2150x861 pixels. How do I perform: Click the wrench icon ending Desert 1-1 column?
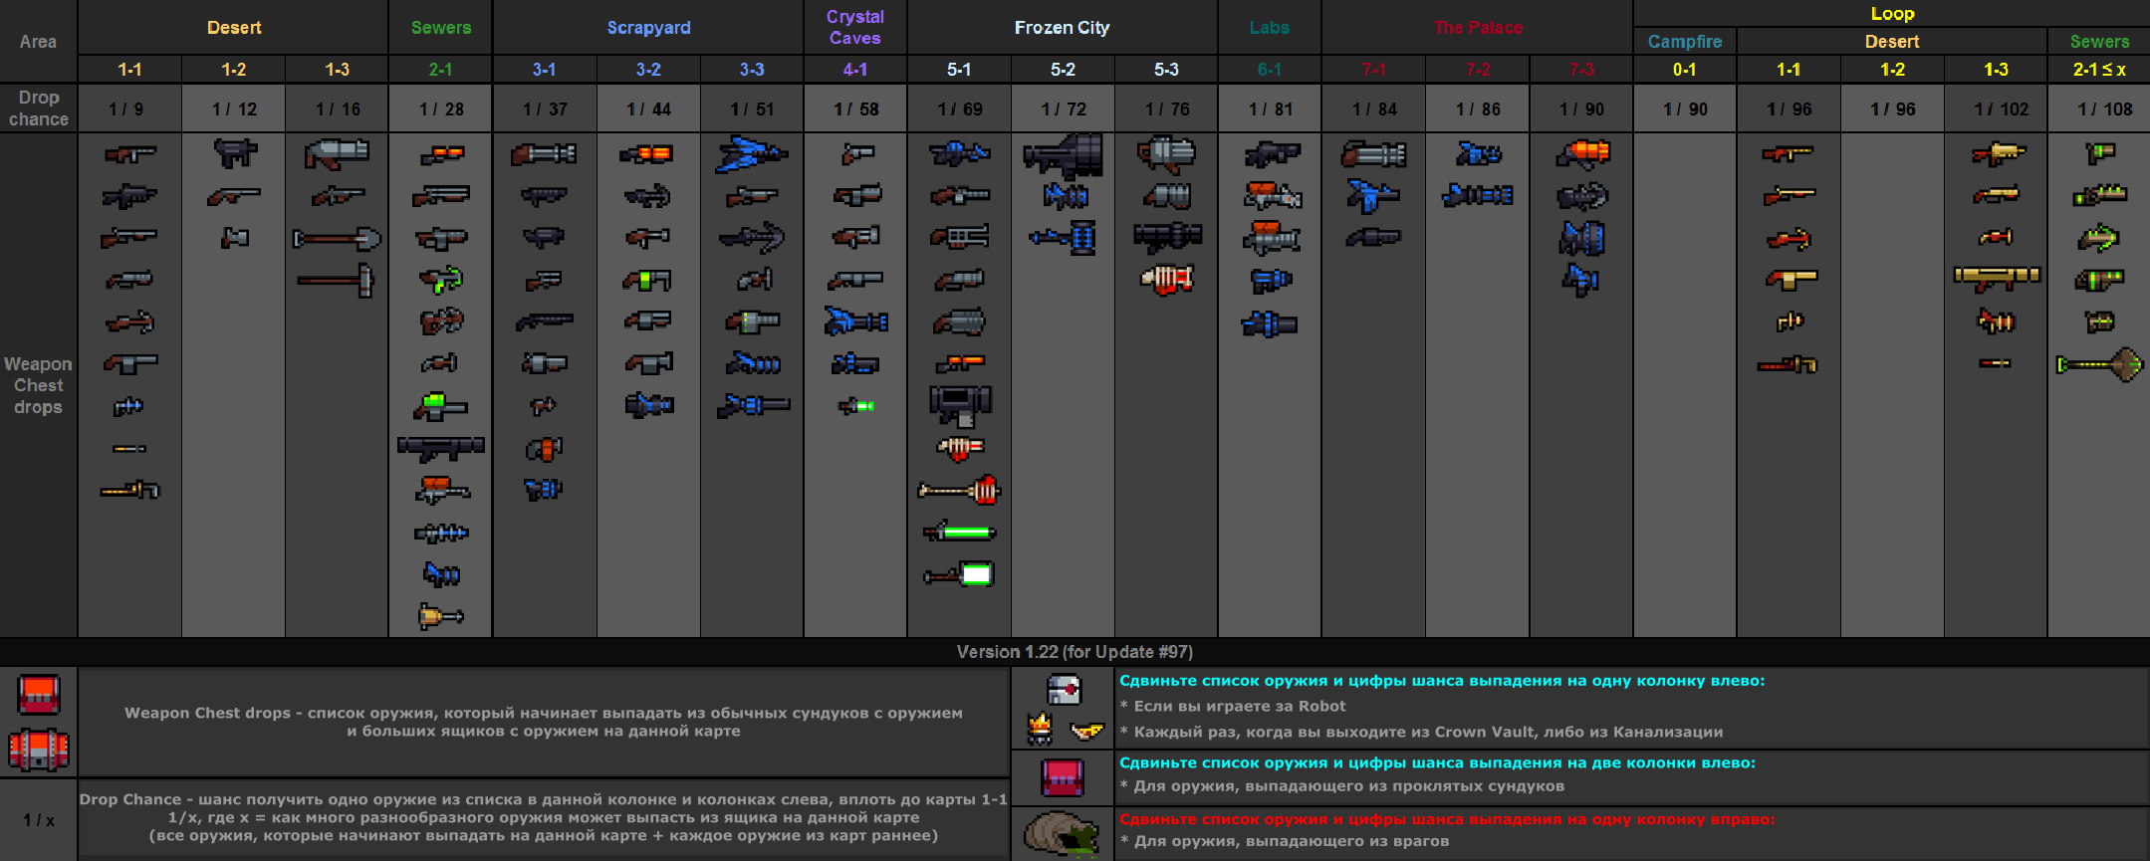tap(129, 490)
